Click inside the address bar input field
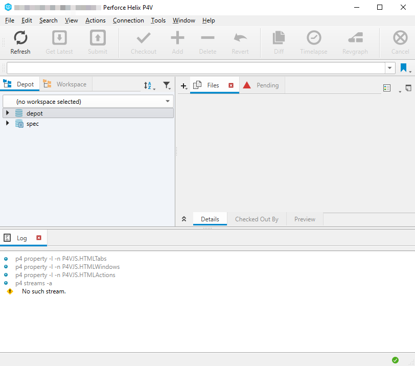 (194, 68)
